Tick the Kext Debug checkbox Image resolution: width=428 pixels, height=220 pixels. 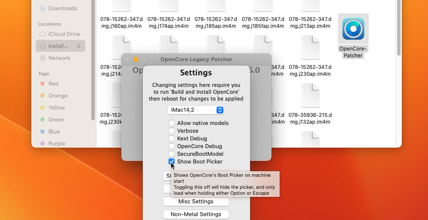pos(172,138)
